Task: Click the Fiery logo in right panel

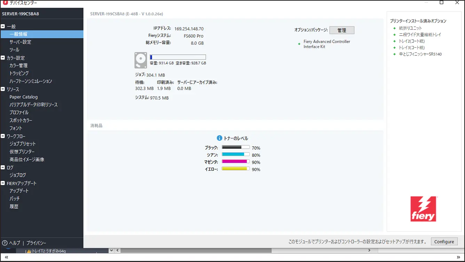Action: 423,209
